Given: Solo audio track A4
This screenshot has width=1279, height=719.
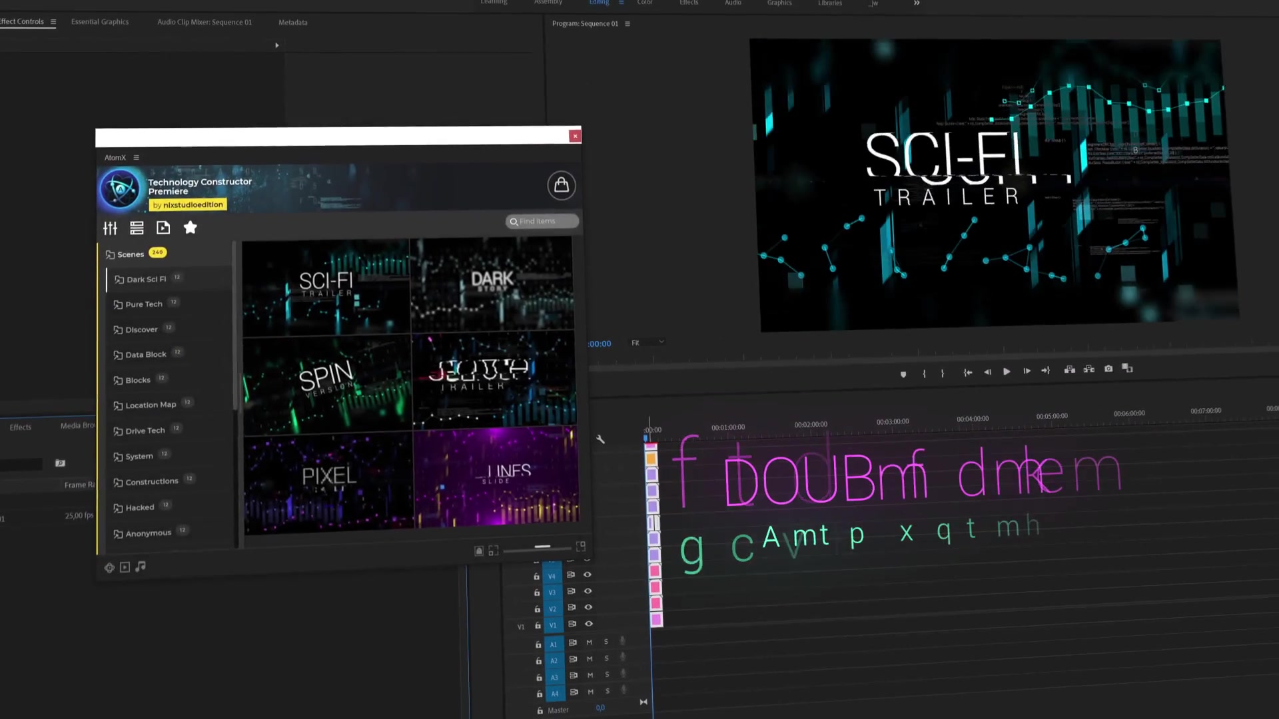Looking at the screenshot, I should [608, 692].
